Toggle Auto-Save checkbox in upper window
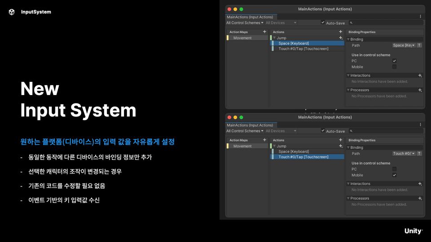This screenshot has width=431, height=242. tap(323, 22)
